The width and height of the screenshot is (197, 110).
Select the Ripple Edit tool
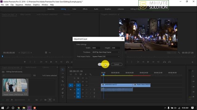[x=63, y=77]
